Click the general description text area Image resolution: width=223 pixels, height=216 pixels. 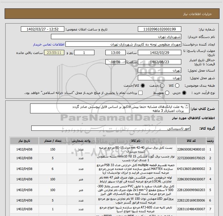110,109
